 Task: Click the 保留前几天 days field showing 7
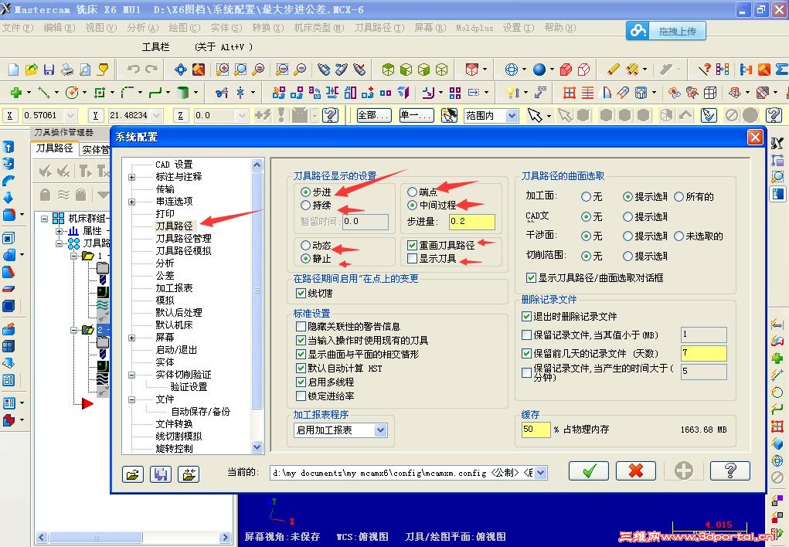703,353
